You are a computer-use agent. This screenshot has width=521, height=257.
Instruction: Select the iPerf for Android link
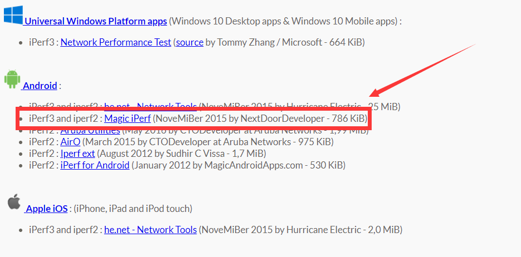pos(95,165)
